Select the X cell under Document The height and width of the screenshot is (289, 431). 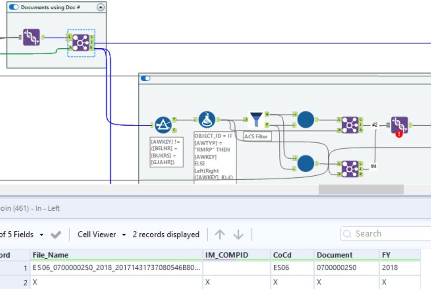click(x=347, y=282)
